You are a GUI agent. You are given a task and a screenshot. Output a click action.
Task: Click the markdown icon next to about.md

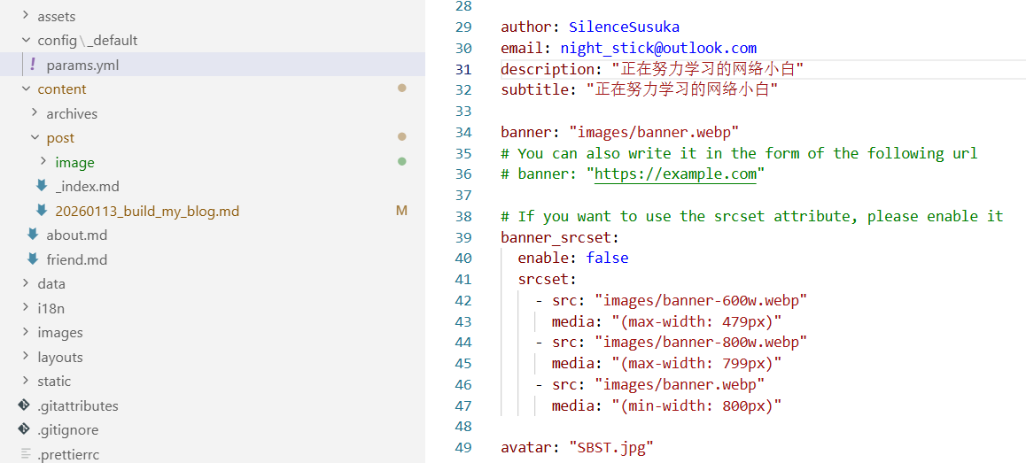coord(33,235)
